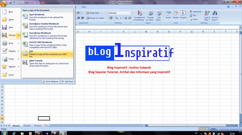This screenshot has height=135, width=242.
Task: Click Undo icon in Quick Access toolbar
Action: (x=14, y=2)
